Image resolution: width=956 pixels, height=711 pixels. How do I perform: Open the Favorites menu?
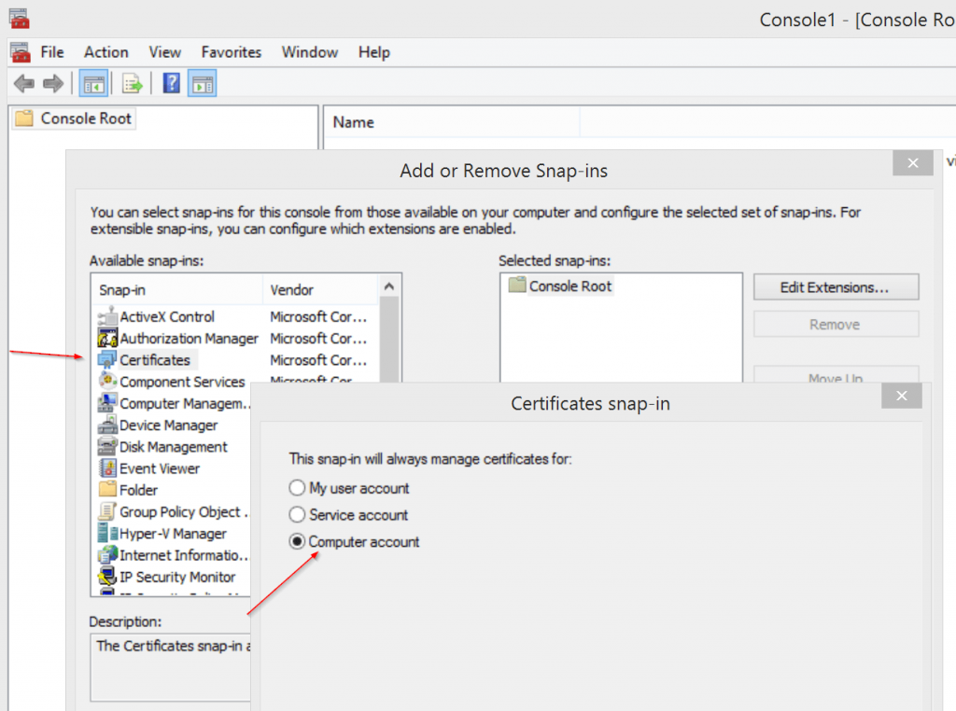tap(232, 52)
